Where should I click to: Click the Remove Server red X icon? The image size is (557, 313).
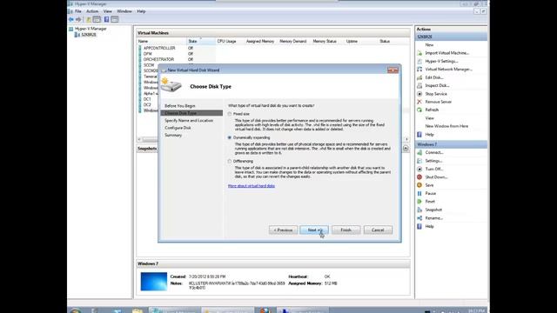coord(419,102)
